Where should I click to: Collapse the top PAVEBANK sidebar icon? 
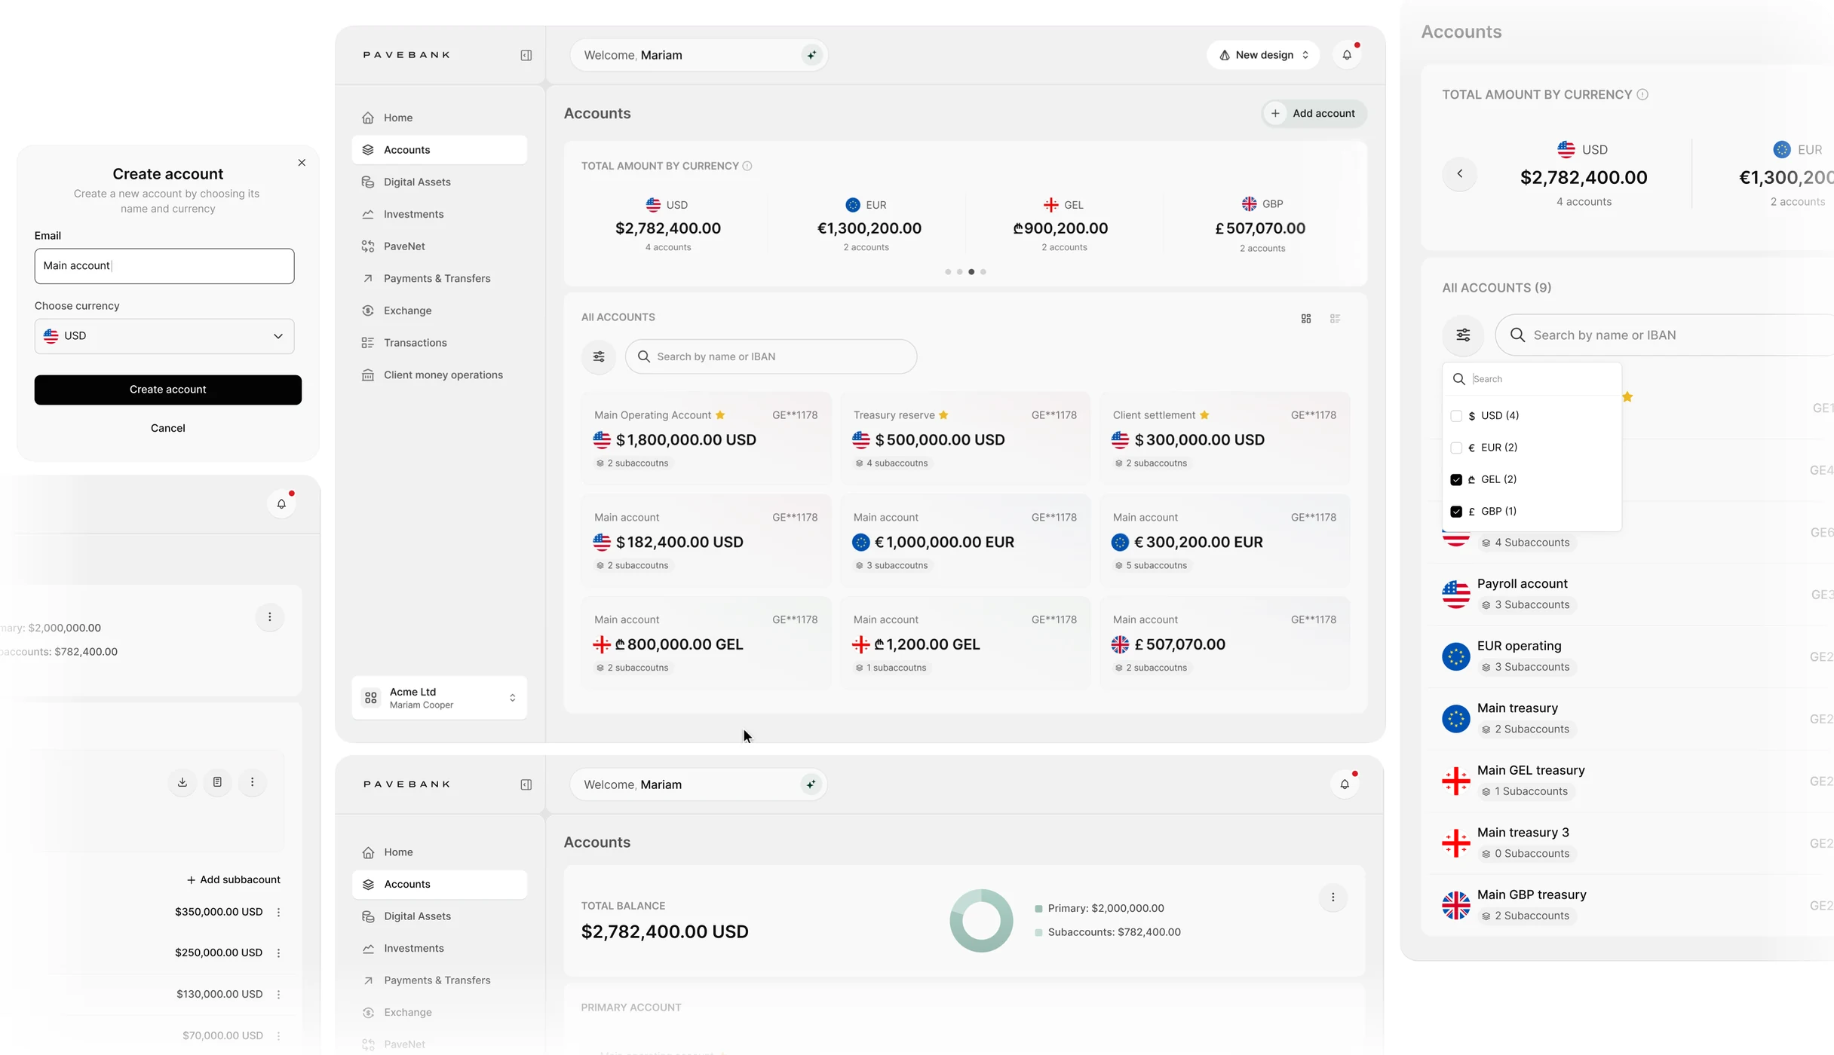(x=526, y=55)
